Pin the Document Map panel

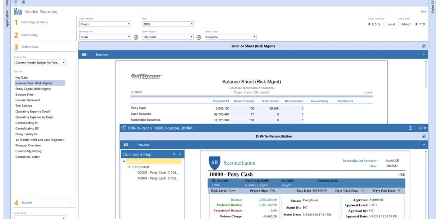174,154
